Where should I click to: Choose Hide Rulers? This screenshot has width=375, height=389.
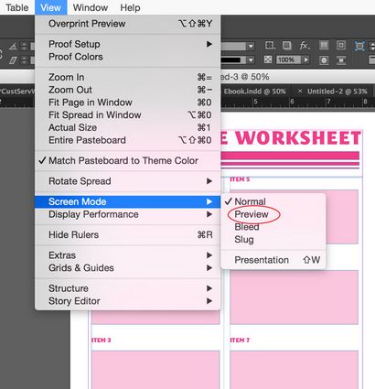click(127, 234)
